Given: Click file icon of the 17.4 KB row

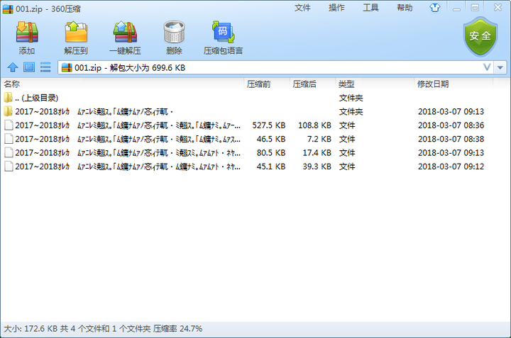Looking at the screenshot, I should 9,152.
